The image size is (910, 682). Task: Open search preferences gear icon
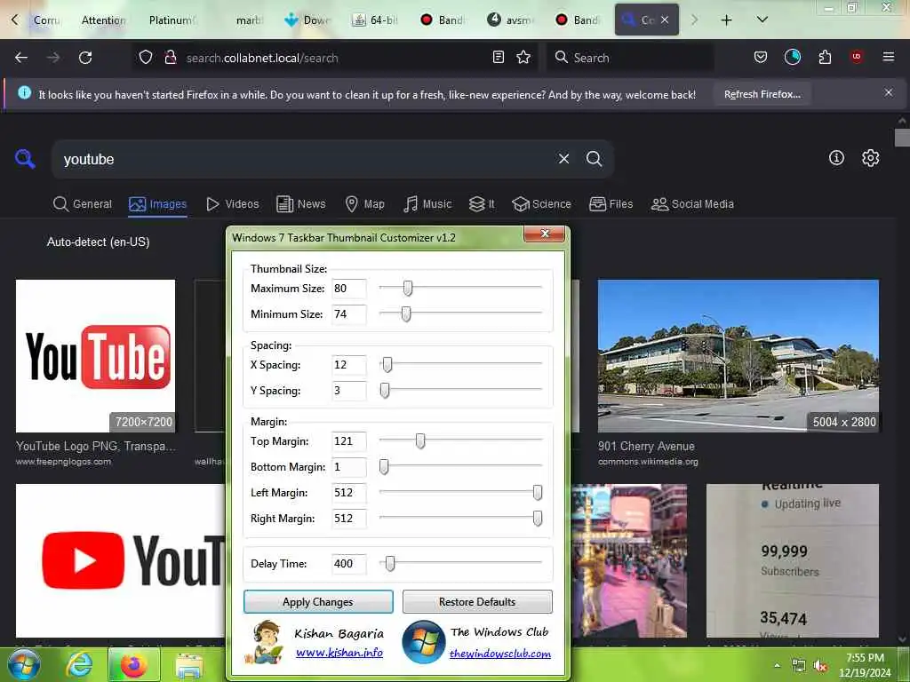(870, 158)
